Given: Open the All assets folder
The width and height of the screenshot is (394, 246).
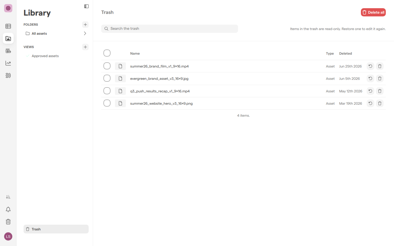Looking at the screenshot, I should pyautogui.click(x=39, y=34).
